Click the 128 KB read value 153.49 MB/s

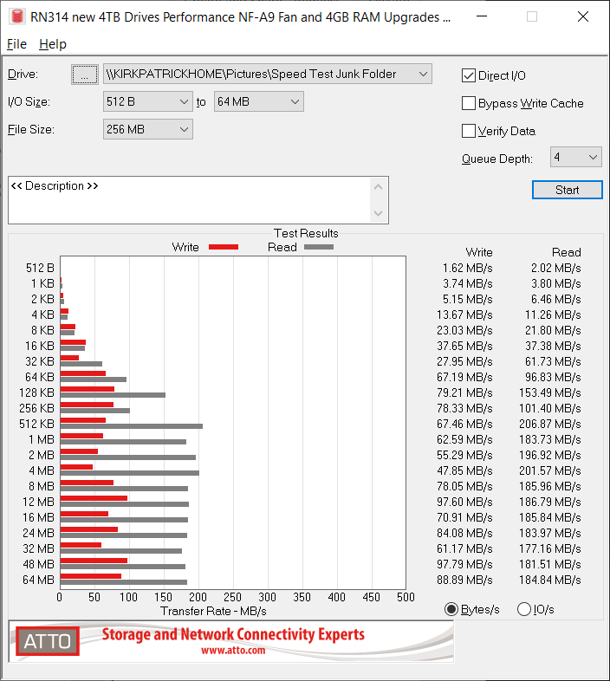(x=549, y=392)
